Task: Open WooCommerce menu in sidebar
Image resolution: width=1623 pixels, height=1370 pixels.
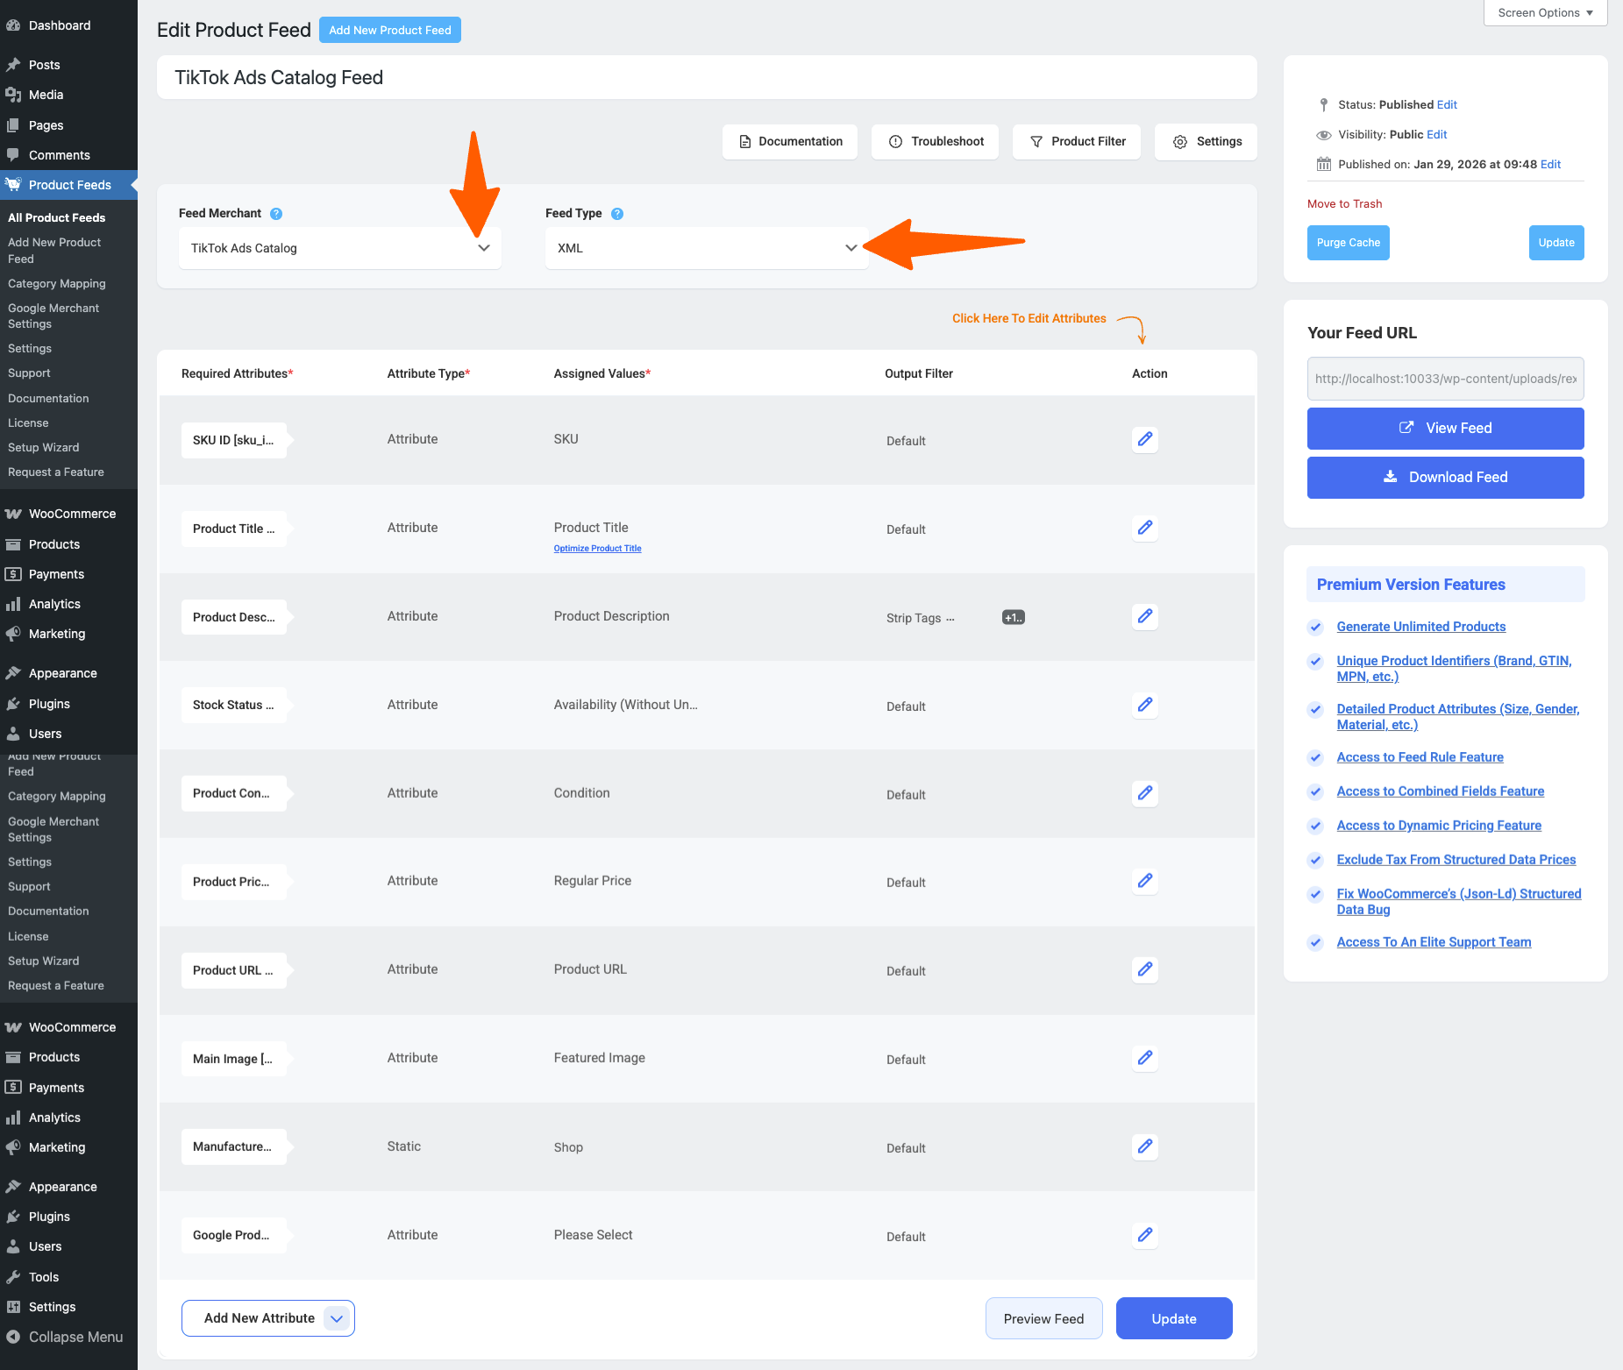Action: (x=72, y=514)
